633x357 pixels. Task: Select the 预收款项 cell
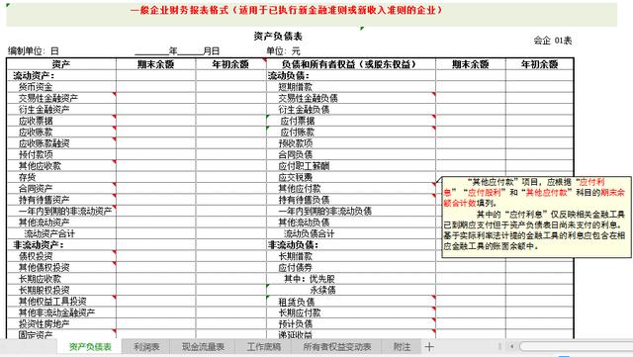click(x=351, y=143)
